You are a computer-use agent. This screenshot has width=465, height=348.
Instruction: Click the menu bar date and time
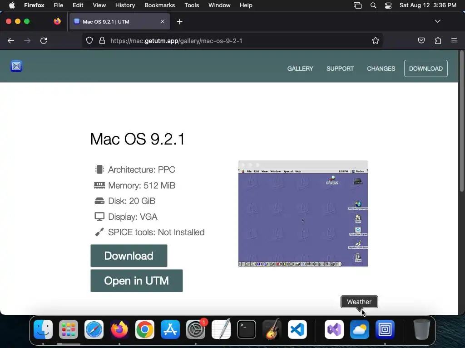428,5
